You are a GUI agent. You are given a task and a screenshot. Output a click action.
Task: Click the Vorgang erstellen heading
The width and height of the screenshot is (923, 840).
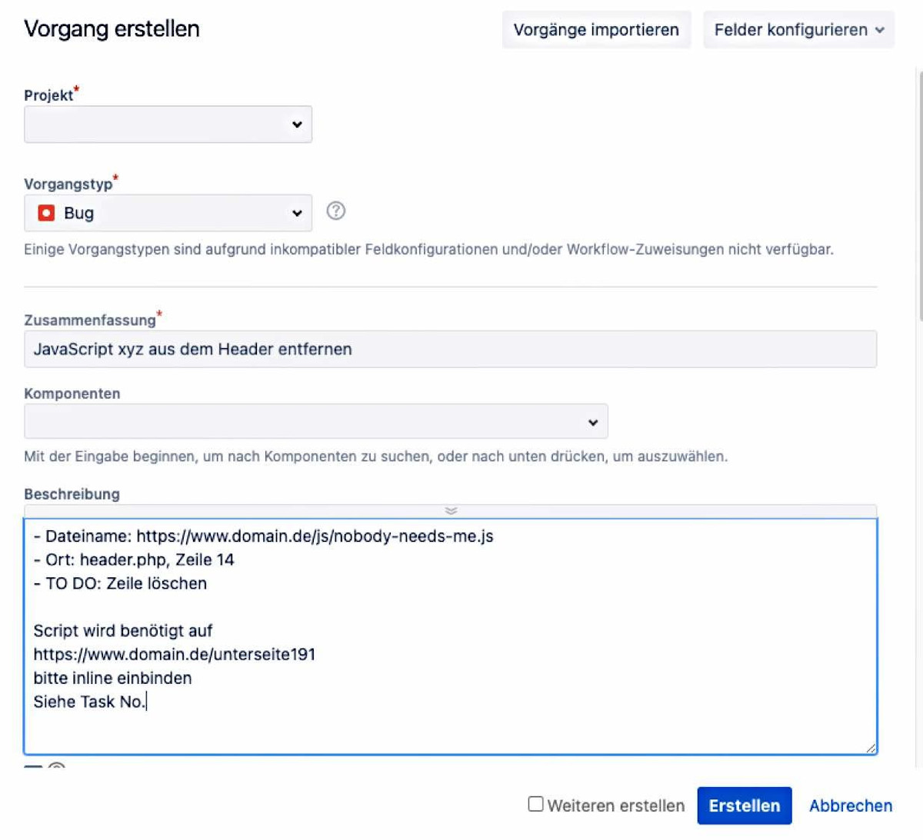[x=112, y=29]
